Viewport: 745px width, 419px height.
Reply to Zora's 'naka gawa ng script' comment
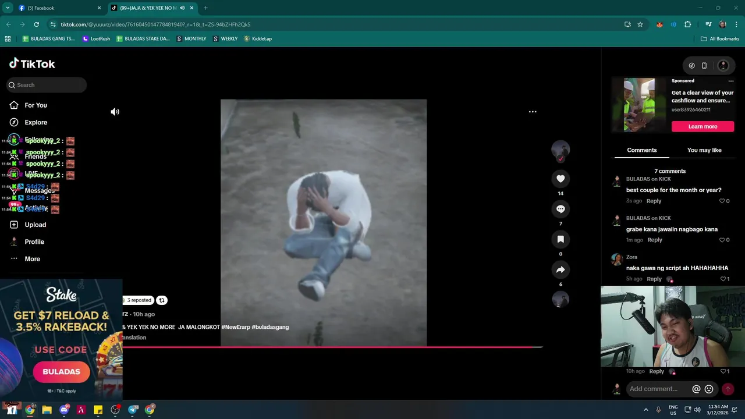(x=654, y=279)
